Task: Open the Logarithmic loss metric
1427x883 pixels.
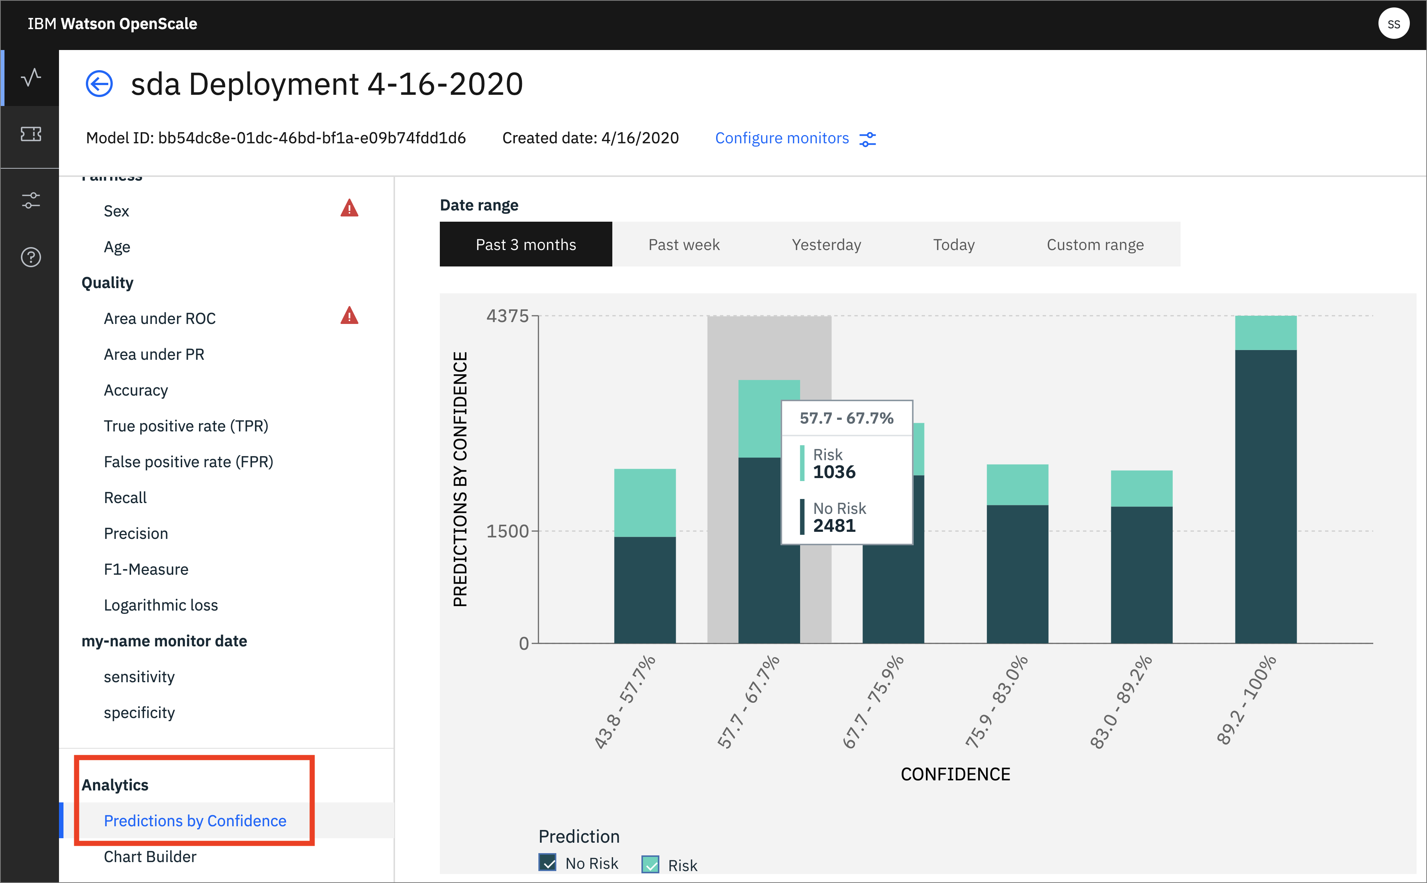Action: pos(161,605)
